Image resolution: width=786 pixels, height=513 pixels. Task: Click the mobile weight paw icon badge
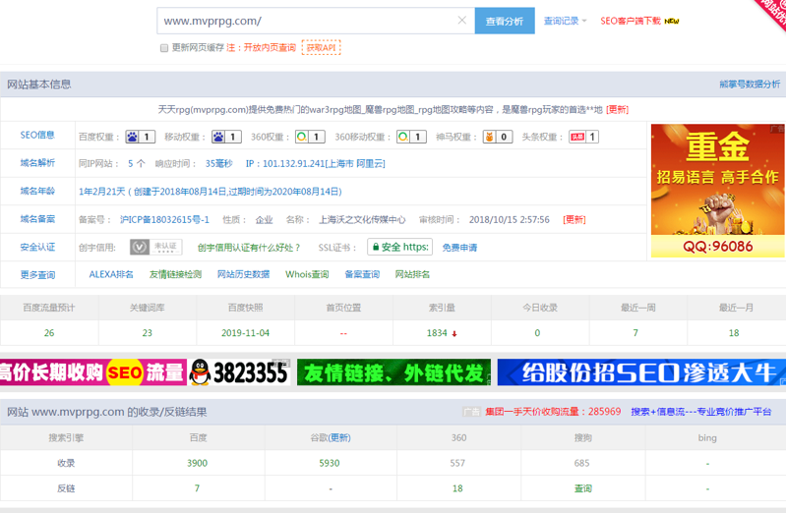click(x=226, y=137)
